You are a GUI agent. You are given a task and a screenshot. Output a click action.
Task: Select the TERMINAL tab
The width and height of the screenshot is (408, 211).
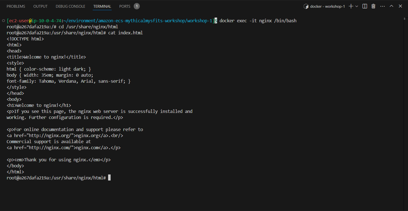click(x=102, y=6)
